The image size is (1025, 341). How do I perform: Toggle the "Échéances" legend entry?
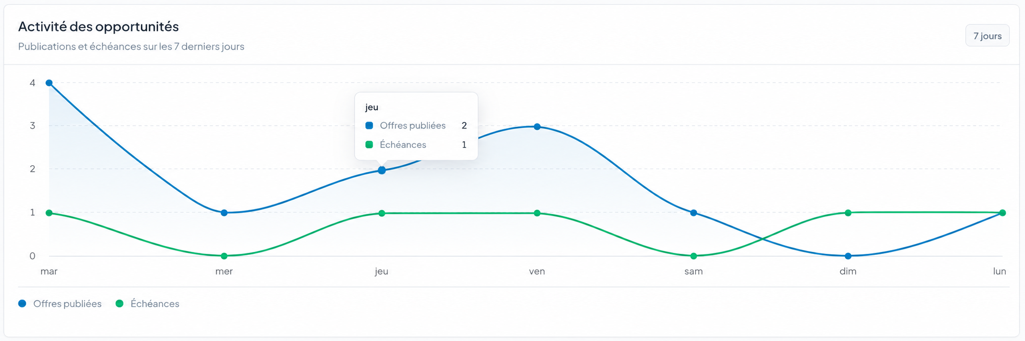[148, 304]
